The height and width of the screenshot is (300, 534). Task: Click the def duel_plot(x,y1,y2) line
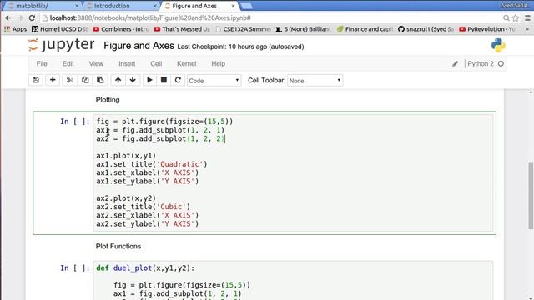pos(145,268)
